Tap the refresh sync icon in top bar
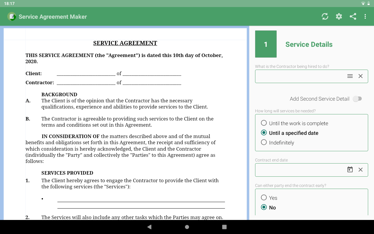Image resolution: width=374 pixels, height=234 pixels. pos(325,16)
